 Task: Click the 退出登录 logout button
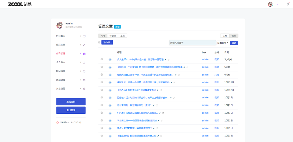click(71, 110)
